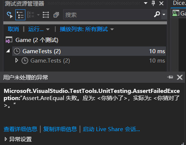Click the 取消 link
The width and height of the screenshot is (186, 145).
click(13, 29)
